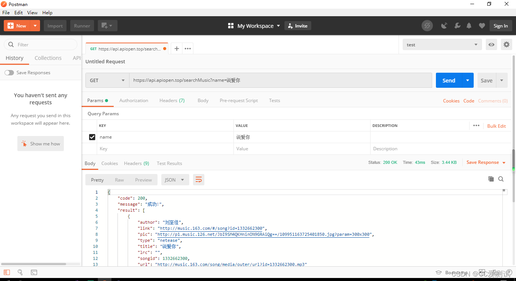The image size is (516, 281).
Task: Expand the My Workspace switcher
Action: (x=254, y=26)
